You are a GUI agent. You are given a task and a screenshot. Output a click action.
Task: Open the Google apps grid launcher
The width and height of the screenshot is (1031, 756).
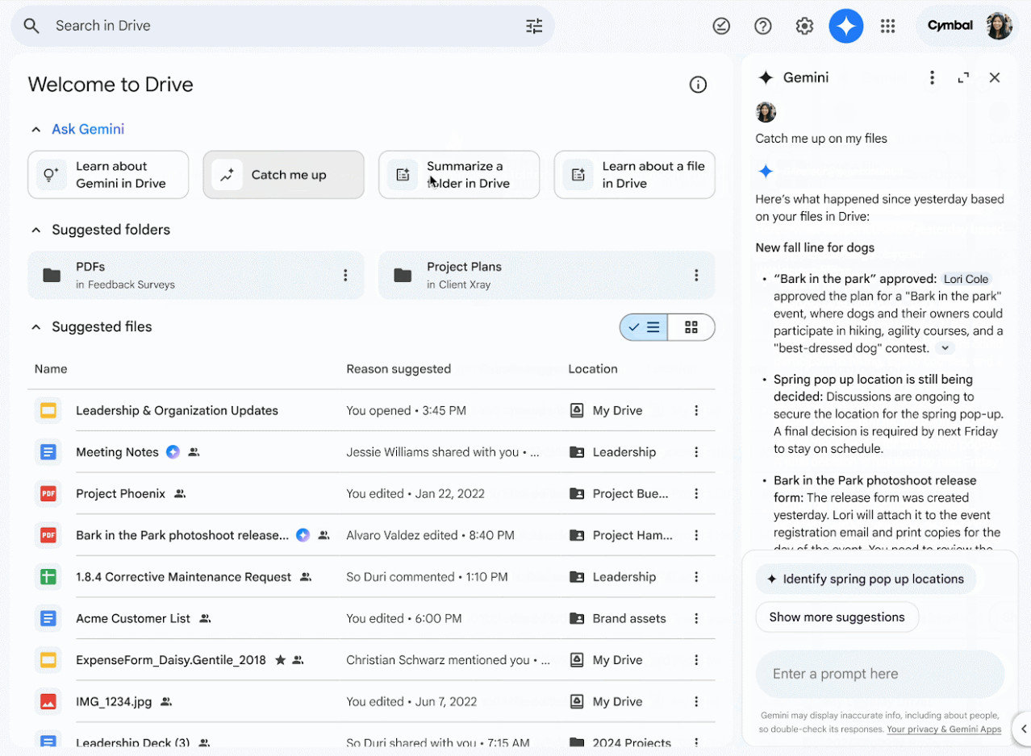887,27
